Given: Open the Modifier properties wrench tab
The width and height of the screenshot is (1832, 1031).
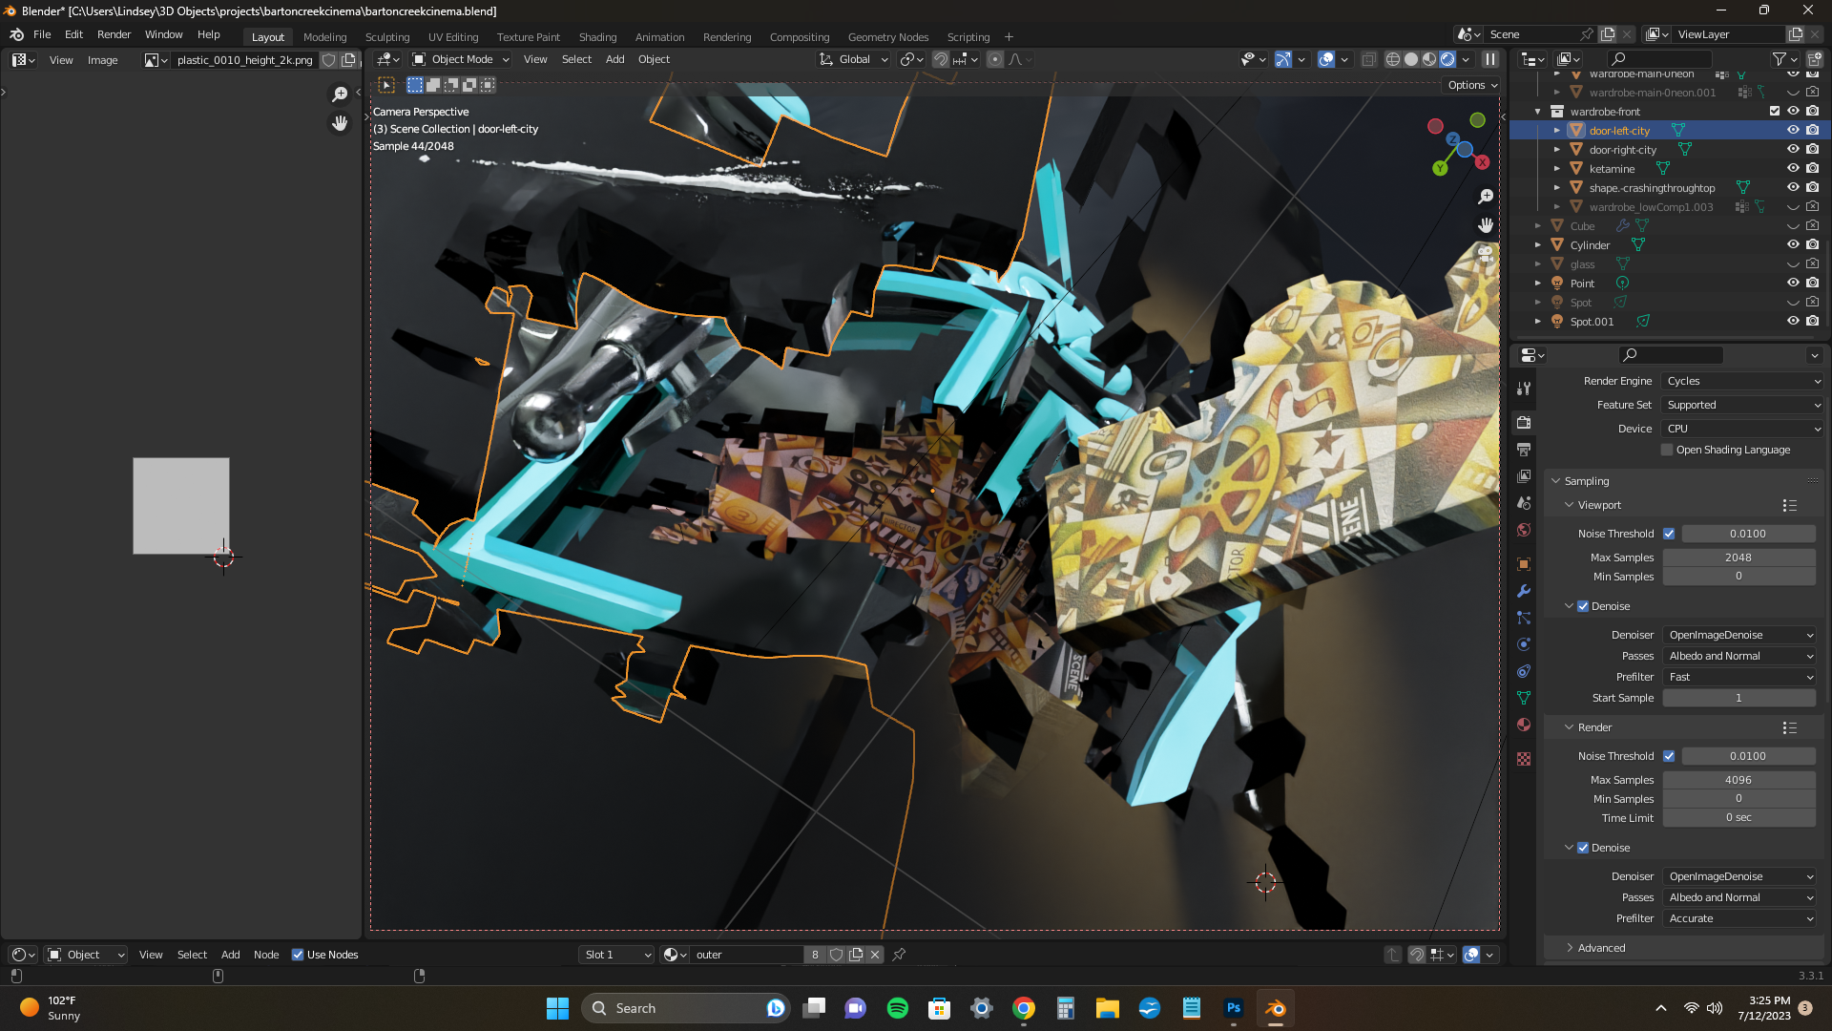Looking at the screenshot, I should pyautogui.click(x=1524, y=591).
